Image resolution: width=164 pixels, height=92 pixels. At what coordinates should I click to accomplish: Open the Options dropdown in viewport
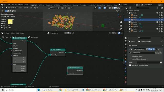pyautogui.click(x=119, y=11)
